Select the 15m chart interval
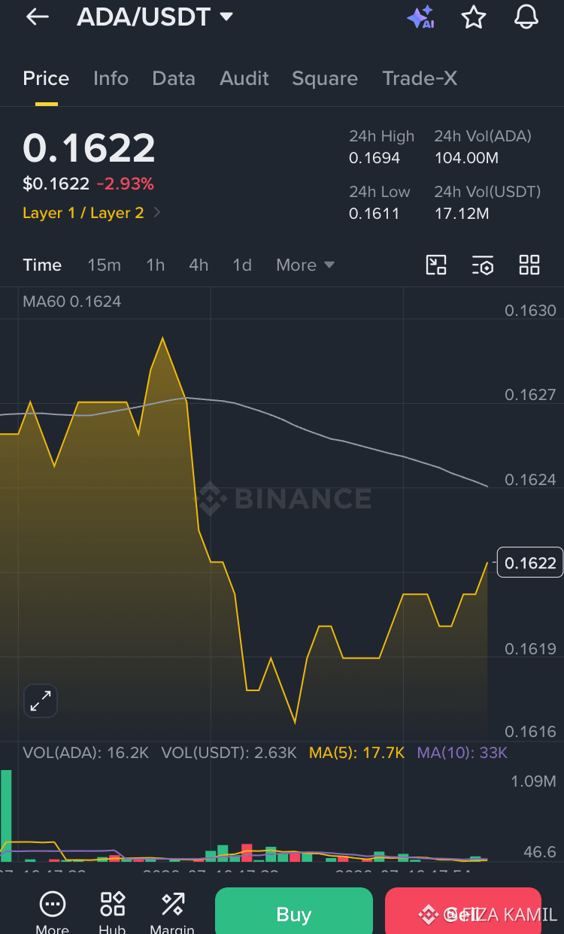Screen dimensions: 564x934 click(x=104, y=265)
